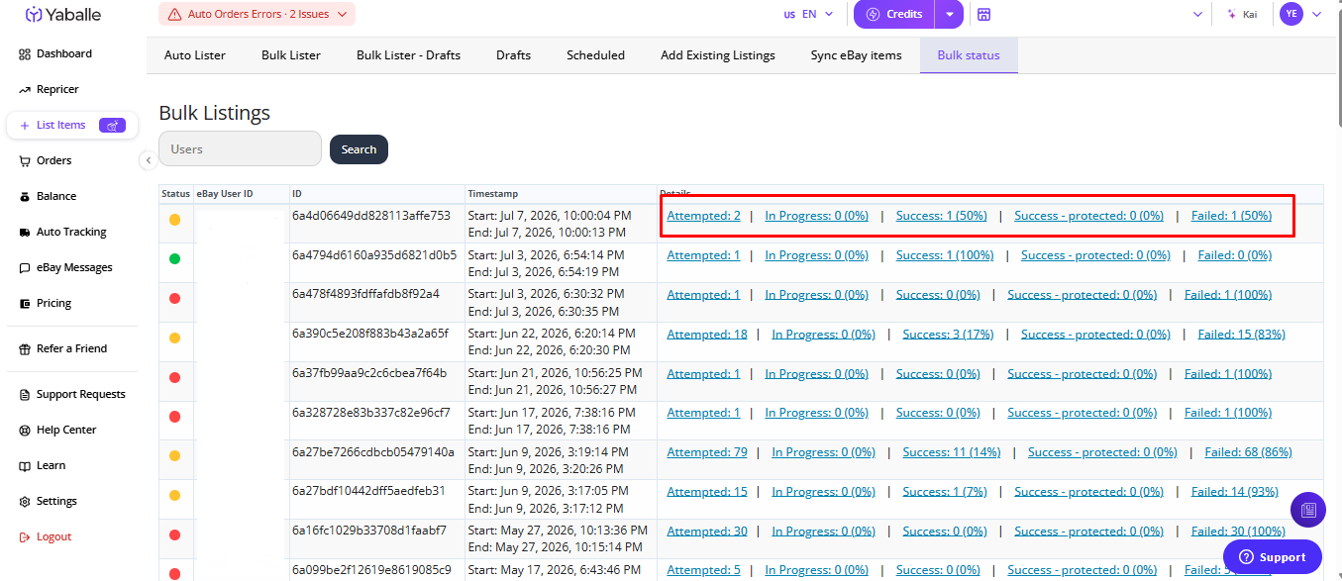Open Settings from the sidebar

click(56, 501)
